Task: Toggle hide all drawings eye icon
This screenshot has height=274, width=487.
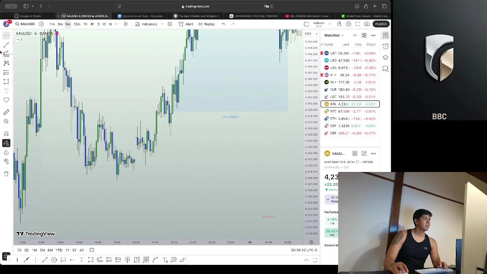Action: 6,161
